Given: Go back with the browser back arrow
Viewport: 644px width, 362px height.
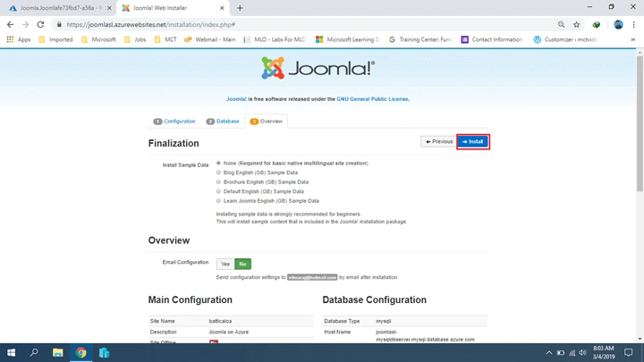Looking at the screenshot, I should [x=10, y=25].
